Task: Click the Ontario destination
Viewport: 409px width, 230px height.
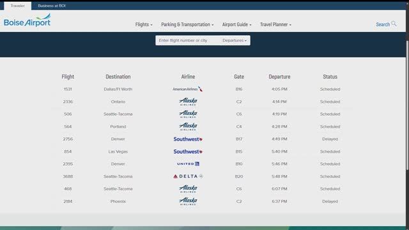Action: 118,102
